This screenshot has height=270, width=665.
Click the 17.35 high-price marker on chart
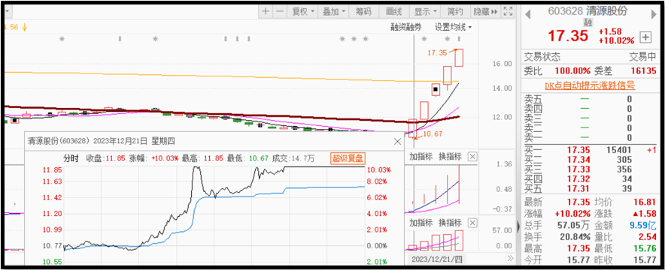pyautogui.click(x=437, y=52)
